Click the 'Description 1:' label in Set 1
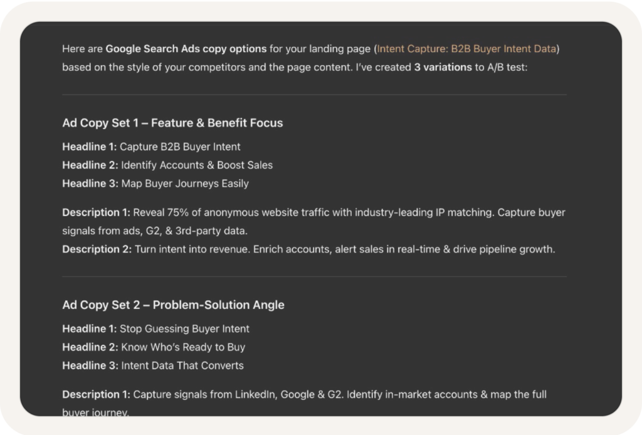Screen dimensions: 642x435 96,212
